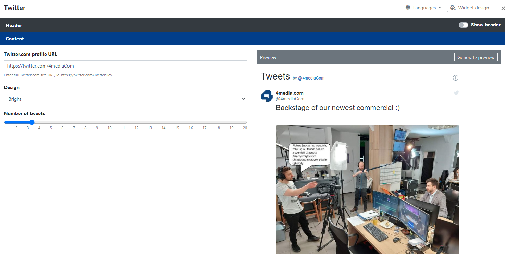Viewport: 505px width, 254px height.
Task: Click the tweet text 'Backstage of our newest commercial'
Action: coord(338,108)
